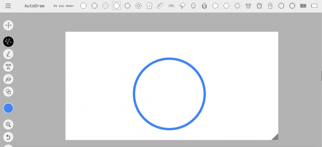Choose the flat-top plain hexagon suggestion
This screenshot has width=322, height=147.
coord(226,6)
